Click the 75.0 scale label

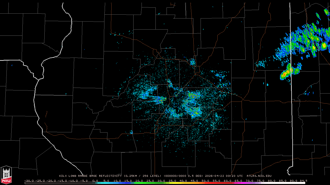click(261, 181)
